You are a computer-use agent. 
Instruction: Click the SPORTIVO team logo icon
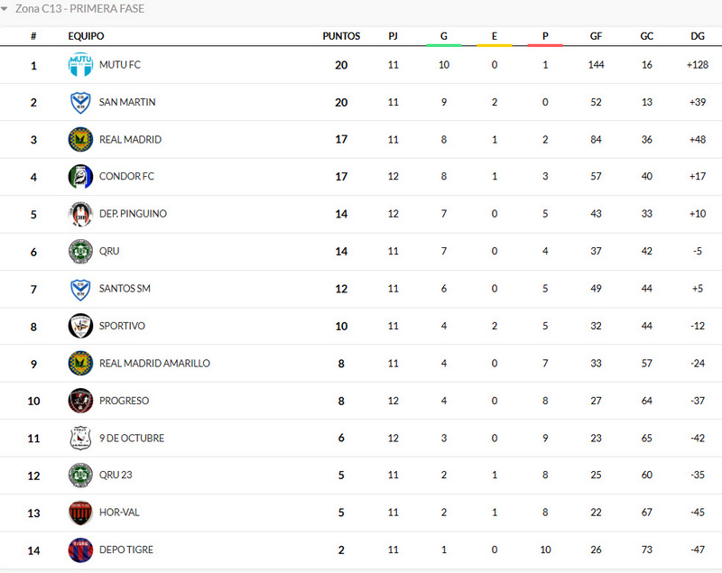click(80, 326)
